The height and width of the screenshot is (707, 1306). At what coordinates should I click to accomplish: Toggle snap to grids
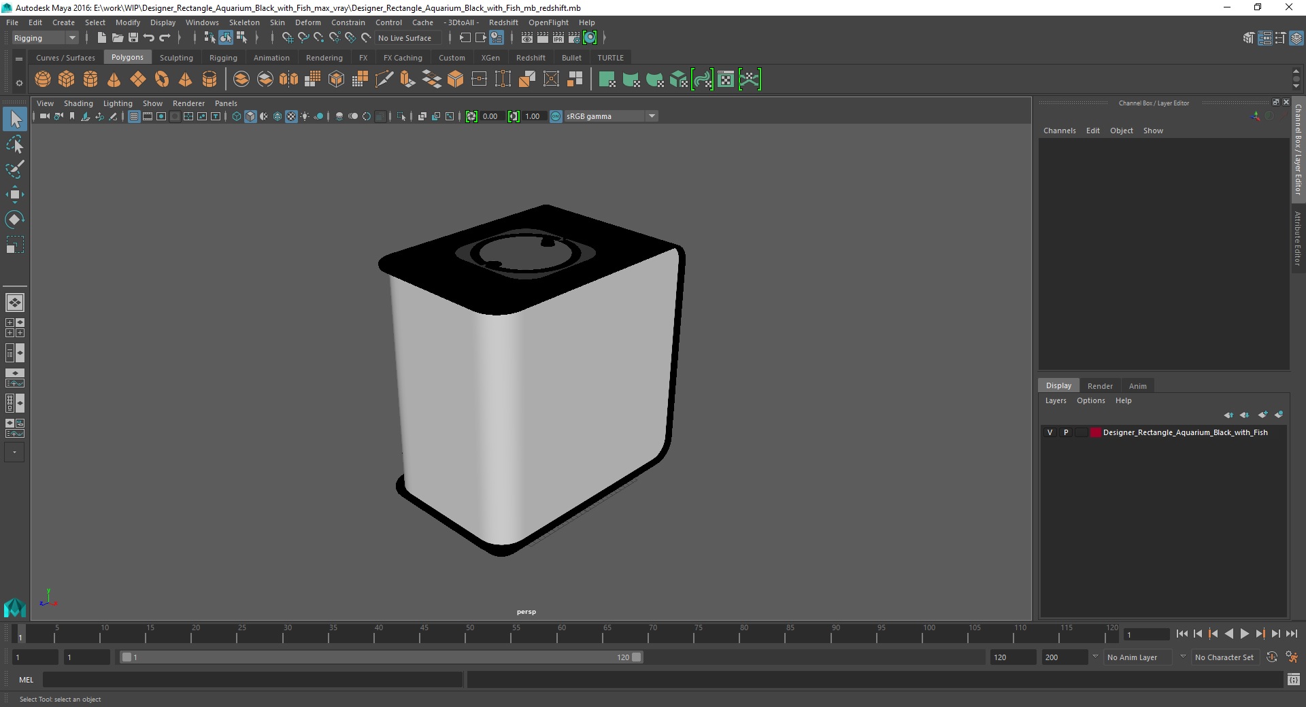pos(288,38)
